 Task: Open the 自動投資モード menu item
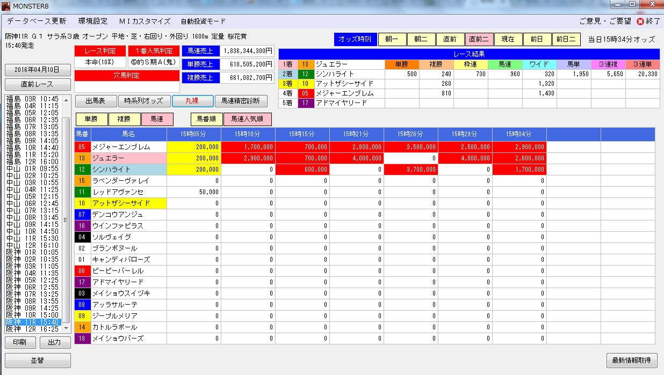[203, 21]
